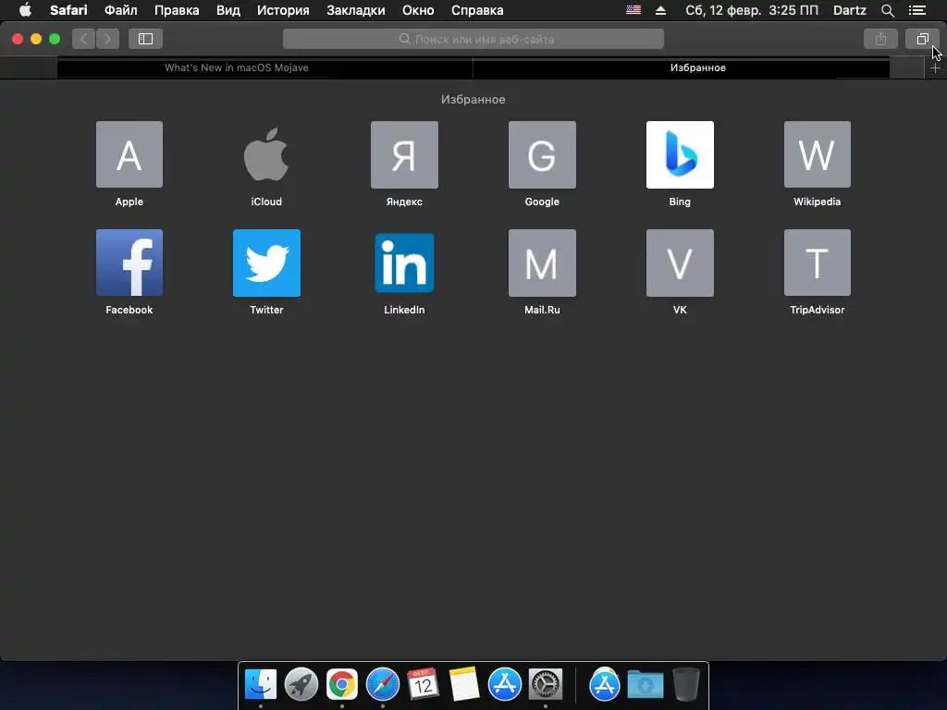947x710 pixels.
Task: Open the Facebook favorite
Action: pos(129,263)
